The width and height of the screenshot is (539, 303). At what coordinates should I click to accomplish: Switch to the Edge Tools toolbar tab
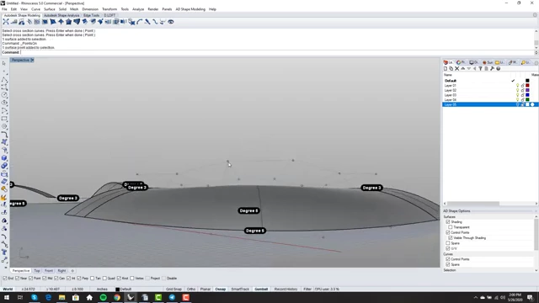92,15
